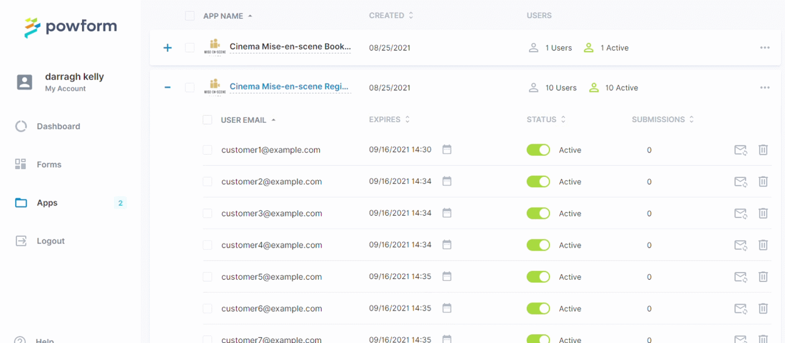Resend invitation mail to customer3@example.com

(741, 213)
